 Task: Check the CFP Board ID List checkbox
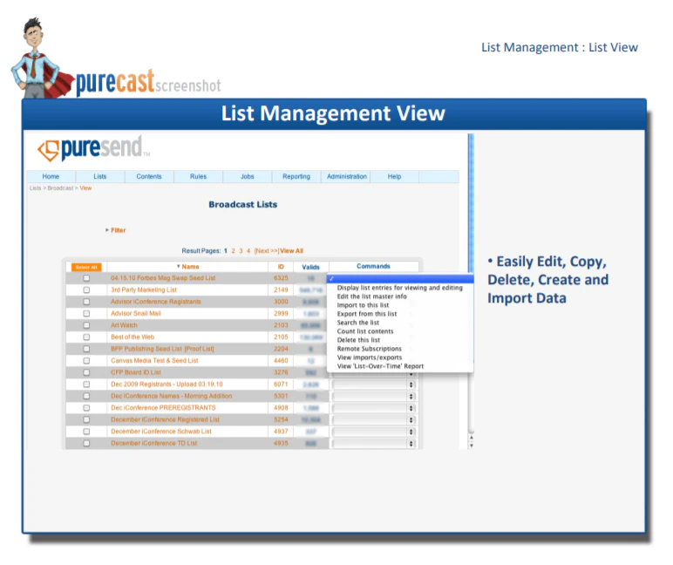(x=86, y=372)
